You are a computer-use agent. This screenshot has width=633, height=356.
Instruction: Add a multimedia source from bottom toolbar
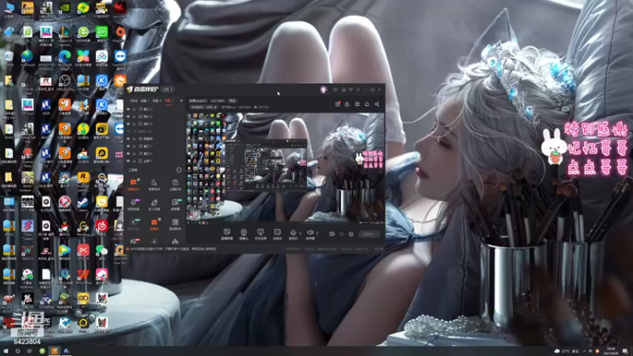coord(278,233)
